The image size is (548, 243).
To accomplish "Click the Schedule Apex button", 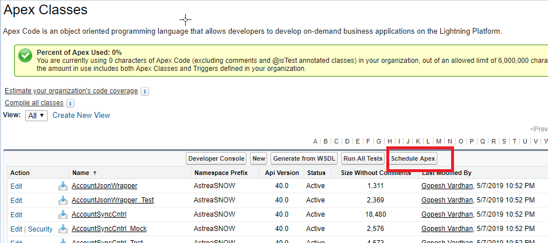I will click(413, 158).
